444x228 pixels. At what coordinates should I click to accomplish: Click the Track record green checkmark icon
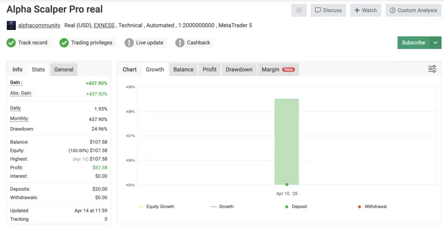(x=11, y=43)
